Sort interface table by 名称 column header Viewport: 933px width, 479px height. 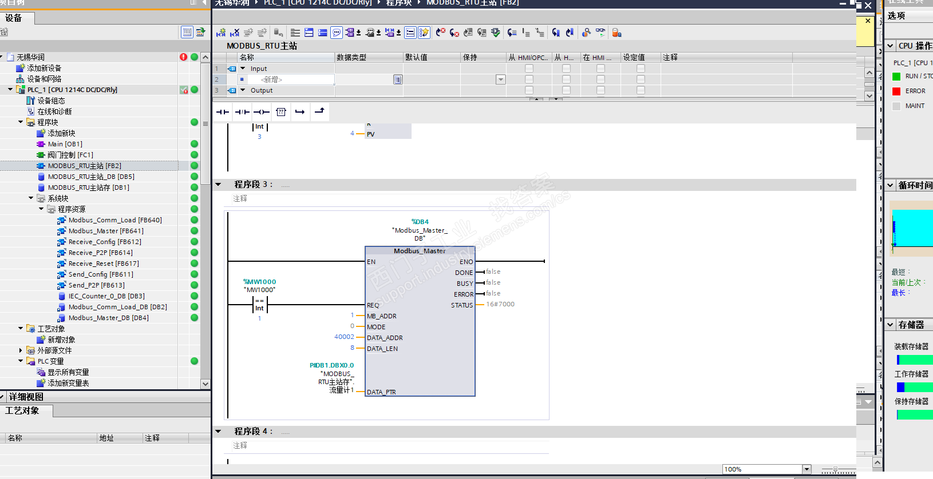tap(286, 57)
